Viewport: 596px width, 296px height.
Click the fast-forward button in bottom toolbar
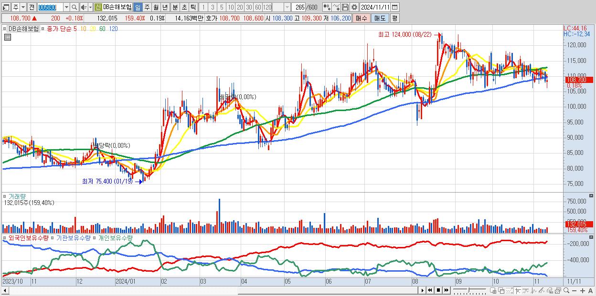pyautogui.click(x=446, y=290)
